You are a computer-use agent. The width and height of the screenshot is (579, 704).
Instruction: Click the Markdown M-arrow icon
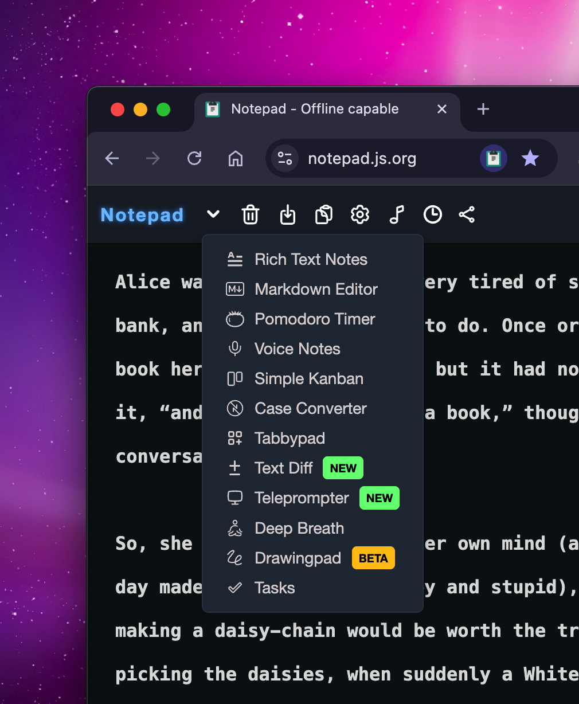(235, 290)
